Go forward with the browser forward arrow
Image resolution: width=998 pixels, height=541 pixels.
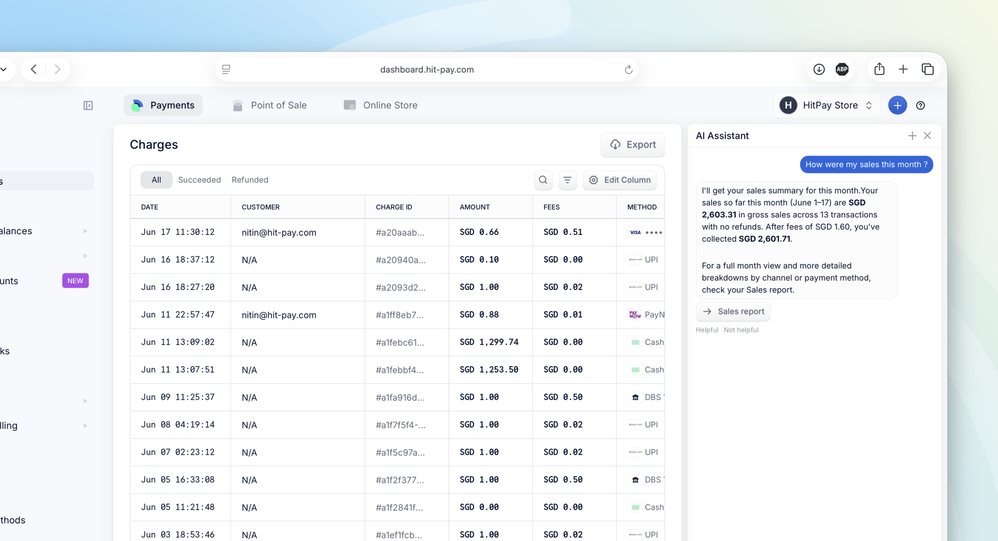tap(58, 69)
